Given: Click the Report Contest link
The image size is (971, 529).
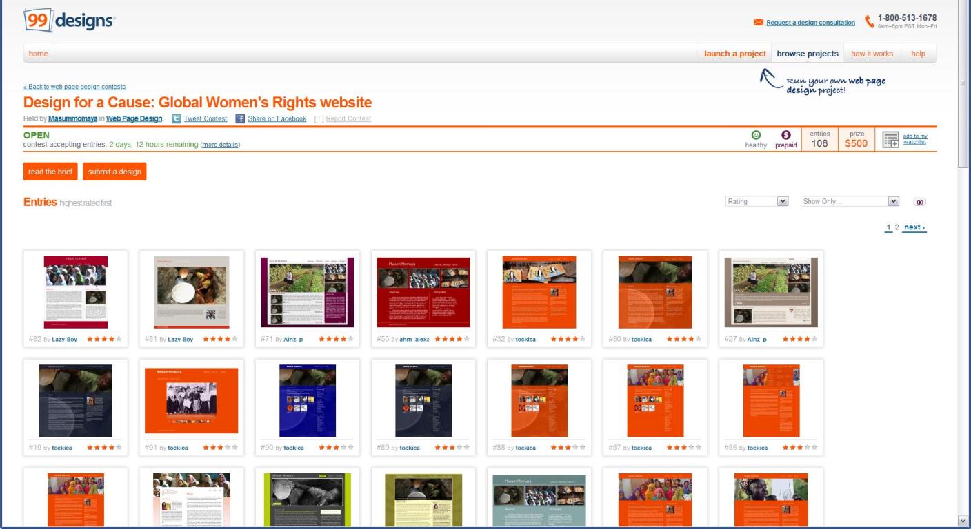Looking at the screenshot, I should [x=348, y=118].
